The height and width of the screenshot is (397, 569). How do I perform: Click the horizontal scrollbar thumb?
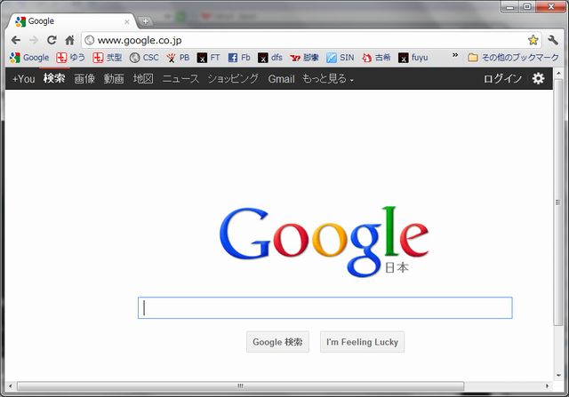pos(240,386)
